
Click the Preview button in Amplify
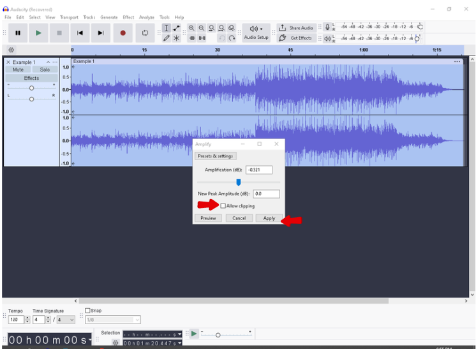click(x=208, y=218)
